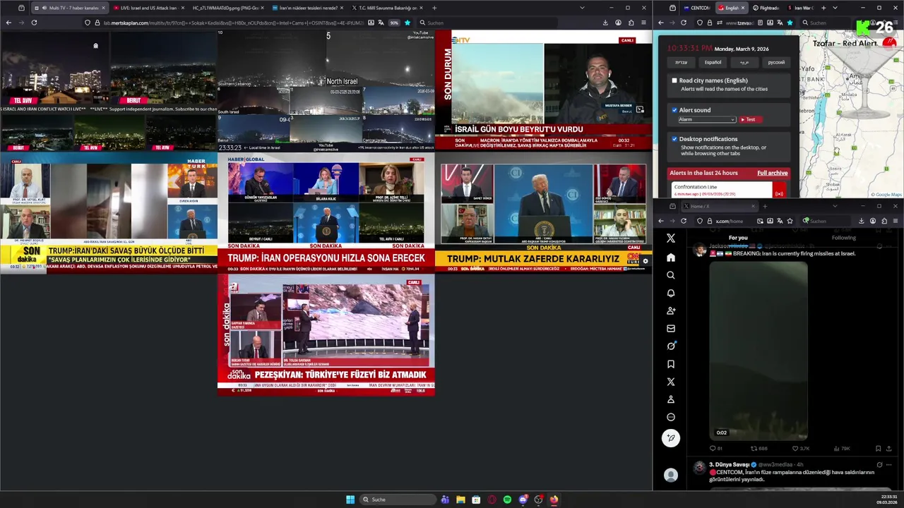Screen dimensions: 904x508
Task: Bookmark the mertskaplan Multi TV page star
Action: (x=407, y=23)
